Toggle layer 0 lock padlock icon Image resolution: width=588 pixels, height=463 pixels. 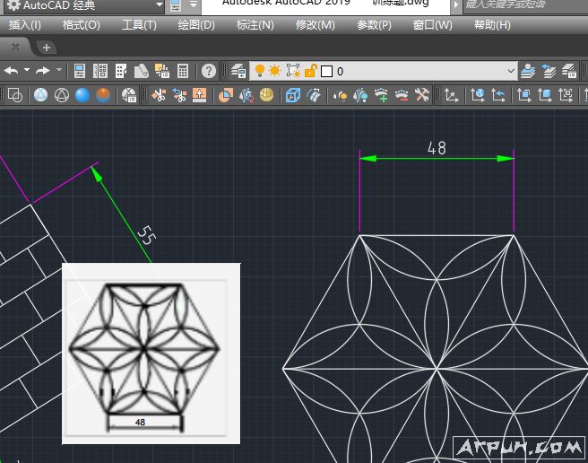point(311,71)
